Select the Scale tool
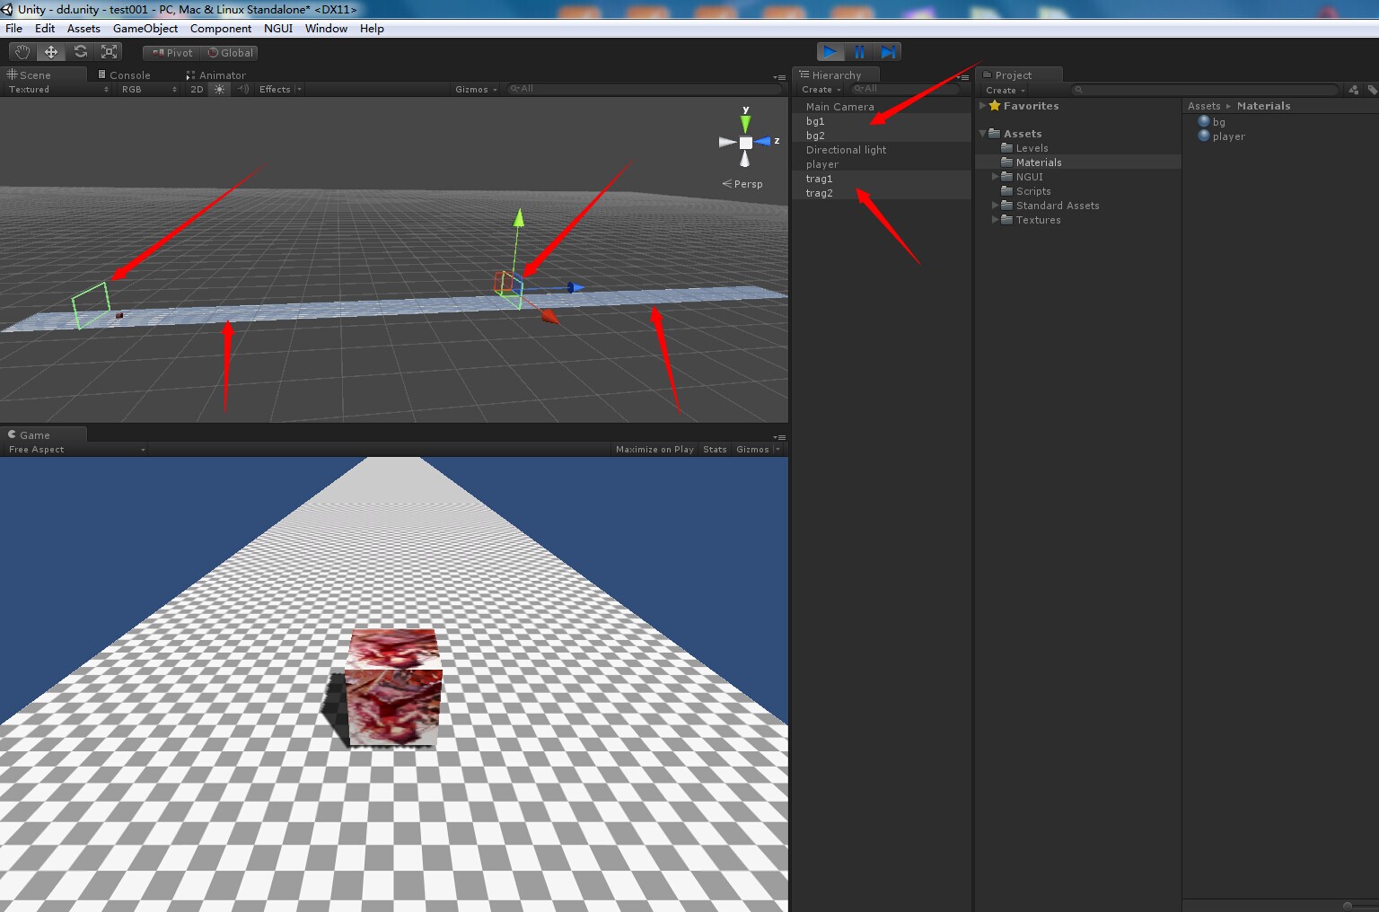The image size is (1379, 912). point(109,51)
